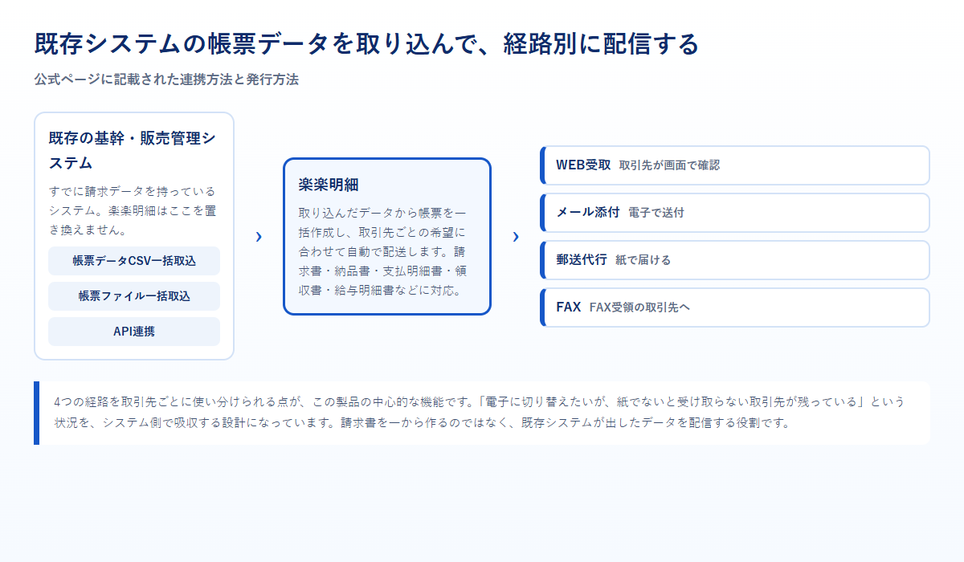Click the text 電子で送付
The height and width of the screenshot is (562, 964).
coord(656,213)
